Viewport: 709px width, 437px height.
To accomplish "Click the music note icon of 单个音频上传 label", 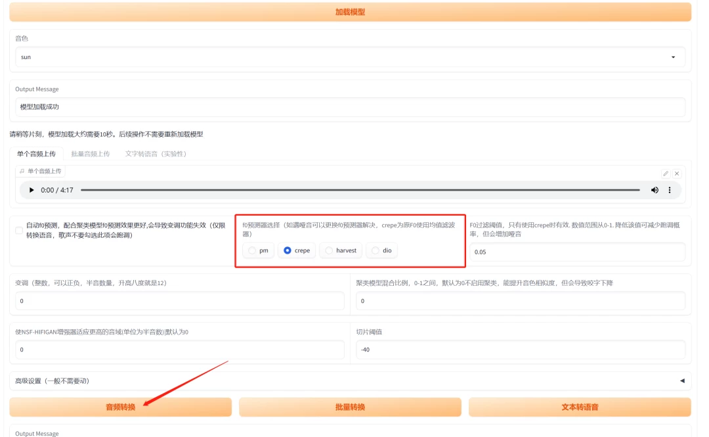I will click(x=22, y=171).
